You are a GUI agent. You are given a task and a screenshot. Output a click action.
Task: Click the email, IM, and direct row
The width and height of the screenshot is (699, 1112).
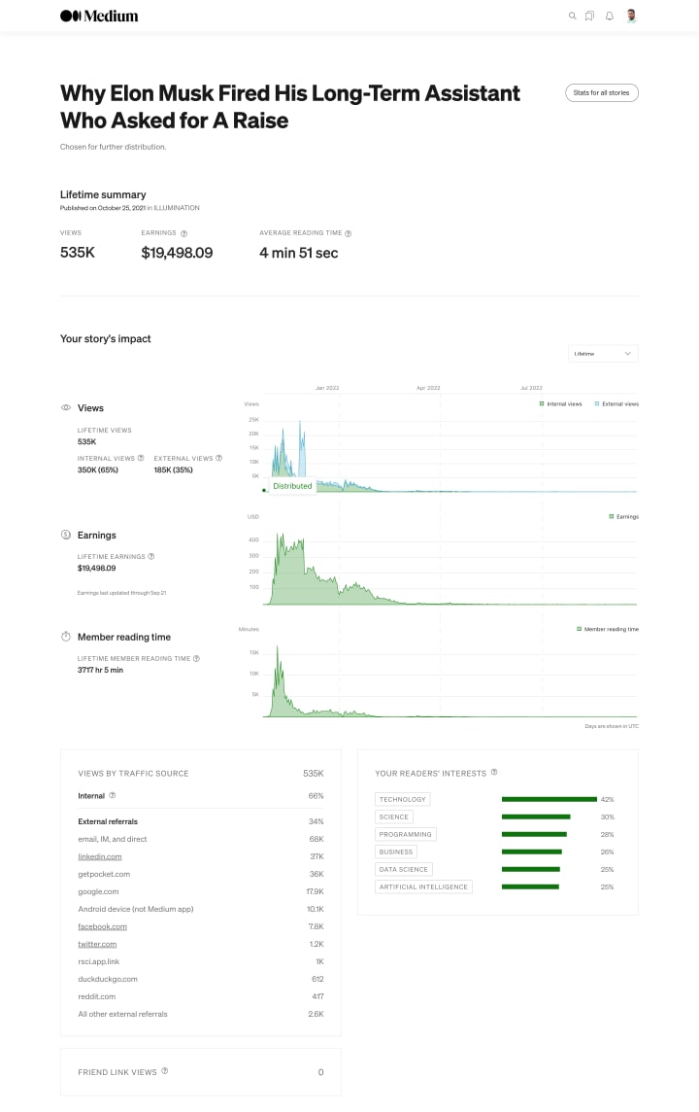[x=200, y=839]
